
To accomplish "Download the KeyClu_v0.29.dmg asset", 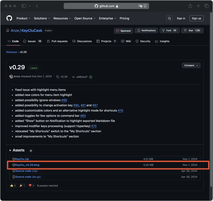I will [x=27, y=165].
